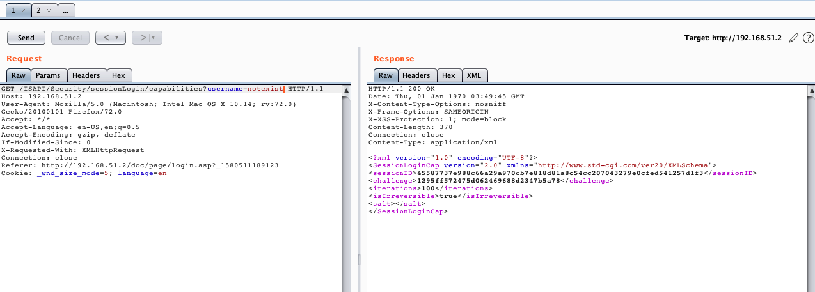The width and height of the screenshot is (815, 292).
Task: Click the If-Modified-Since: 0 line
Action: pyautogui.click(x=45, y=142)
